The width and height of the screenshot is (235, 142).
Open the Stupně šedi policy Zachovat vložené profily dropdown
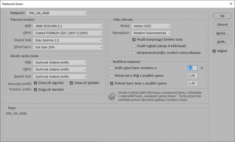tap(60, 76)
